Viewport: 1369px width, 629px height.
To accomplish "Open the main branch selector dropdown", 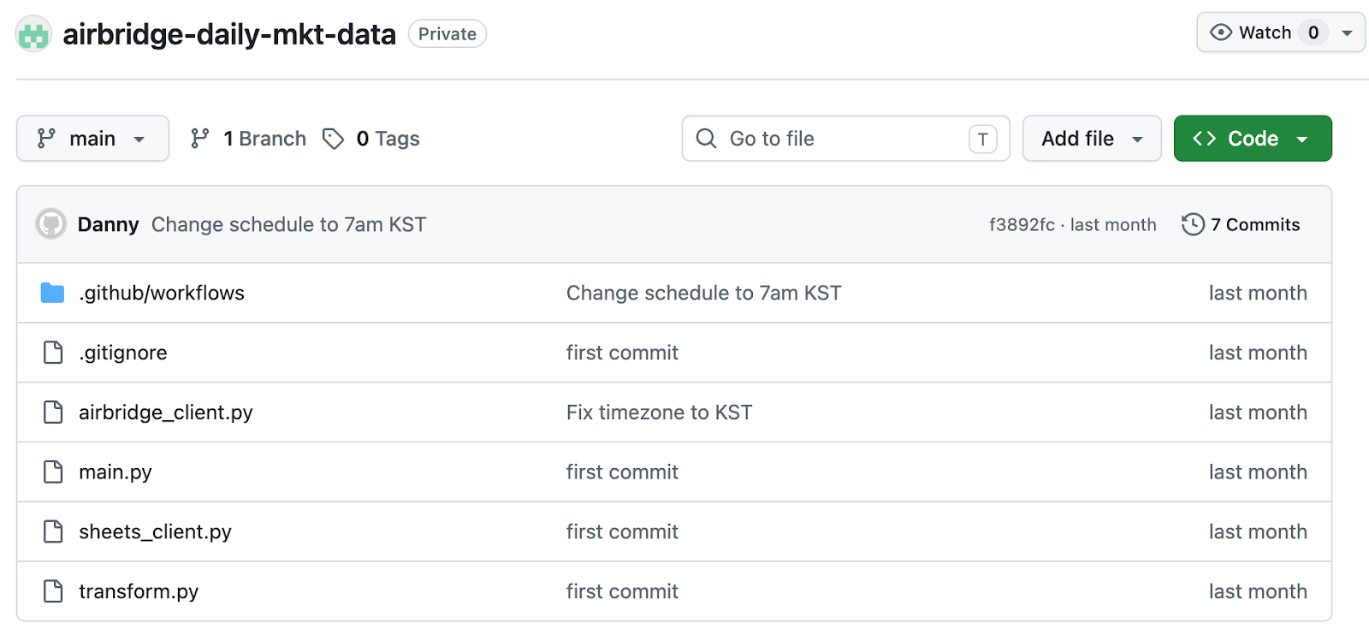I will point(92,139).
